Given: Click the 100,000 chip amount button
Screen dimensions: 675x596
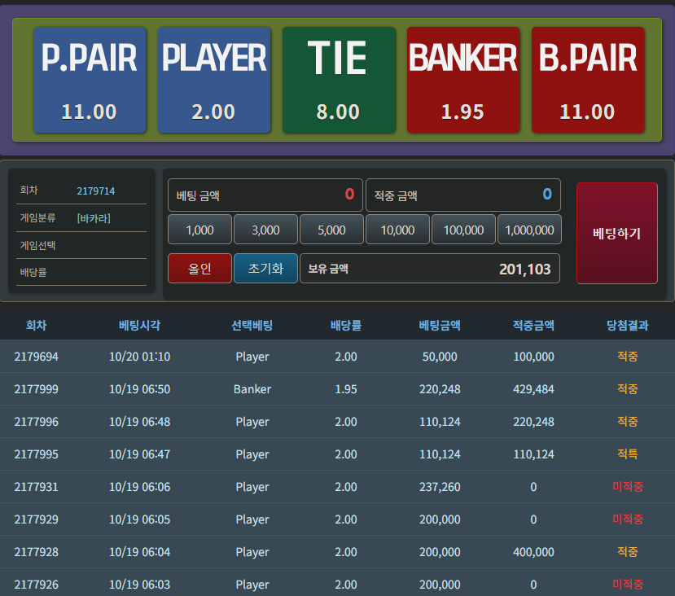Looking at the screenshot, I should [x=463, y=230].
